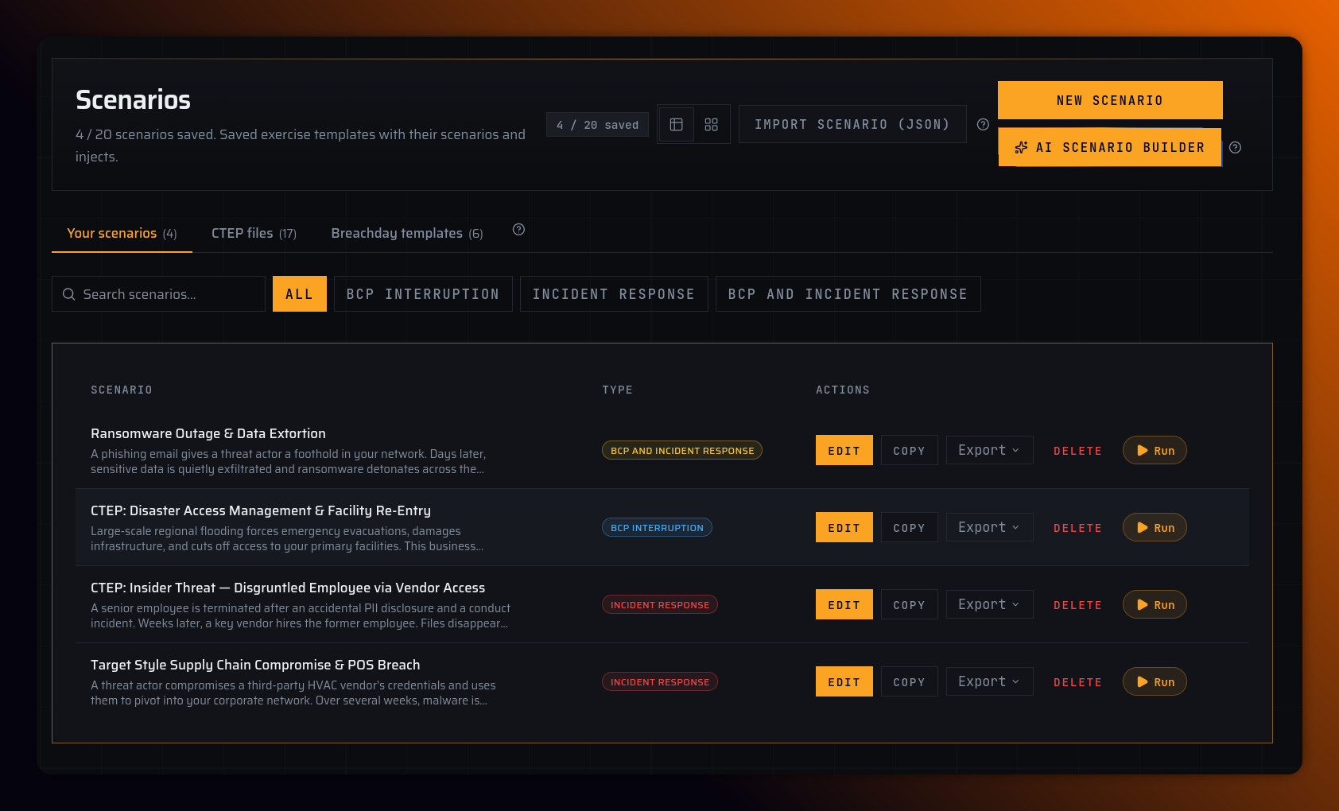Edit the CTEP Insider Threat scenario

844,604
